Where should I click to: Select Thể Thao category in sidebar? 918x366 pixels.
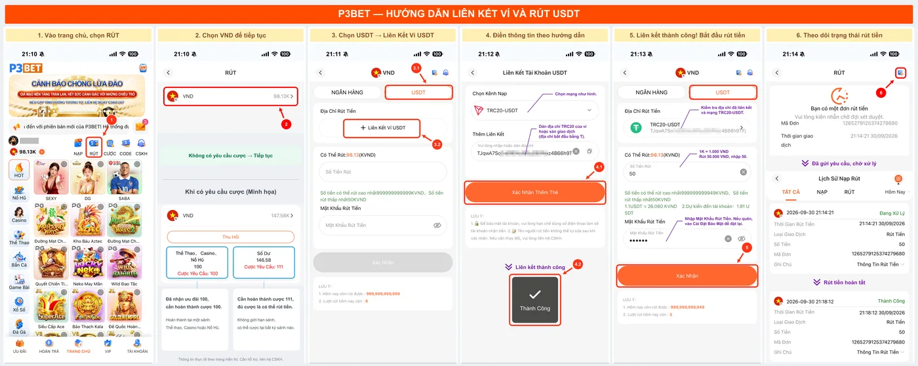(x=19, y=236)
